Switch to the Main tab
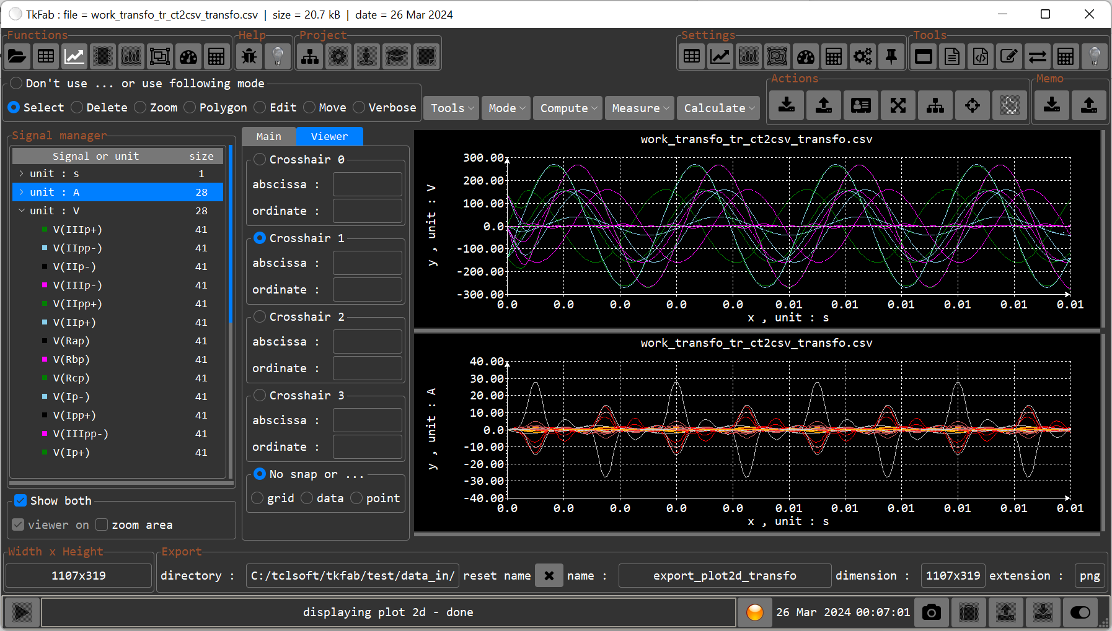Viewport: 1112px width, 631px height. 268,136
